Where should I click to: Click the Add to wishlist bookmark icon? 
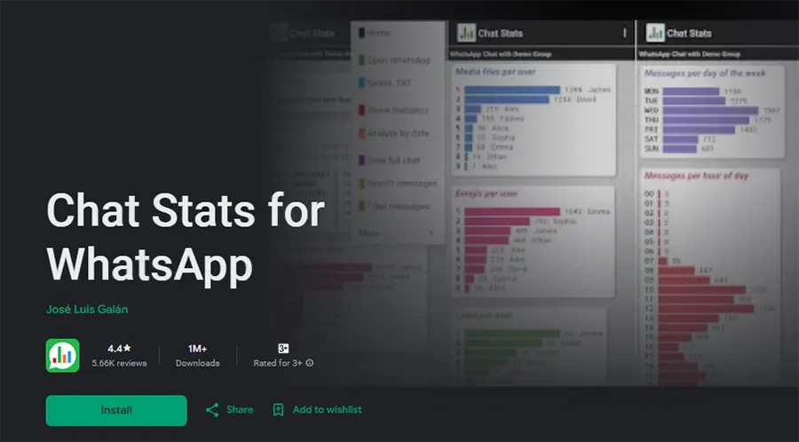click(x=278, y=410)
